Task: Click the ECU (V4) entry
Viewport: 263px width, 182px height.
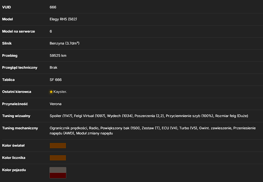Action: tap(170, 128)
